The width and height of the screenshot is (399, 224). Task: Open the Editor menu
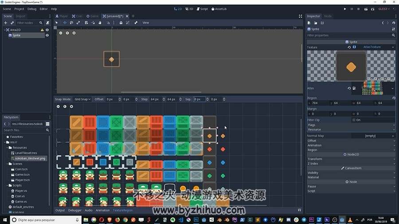[43, 9]
